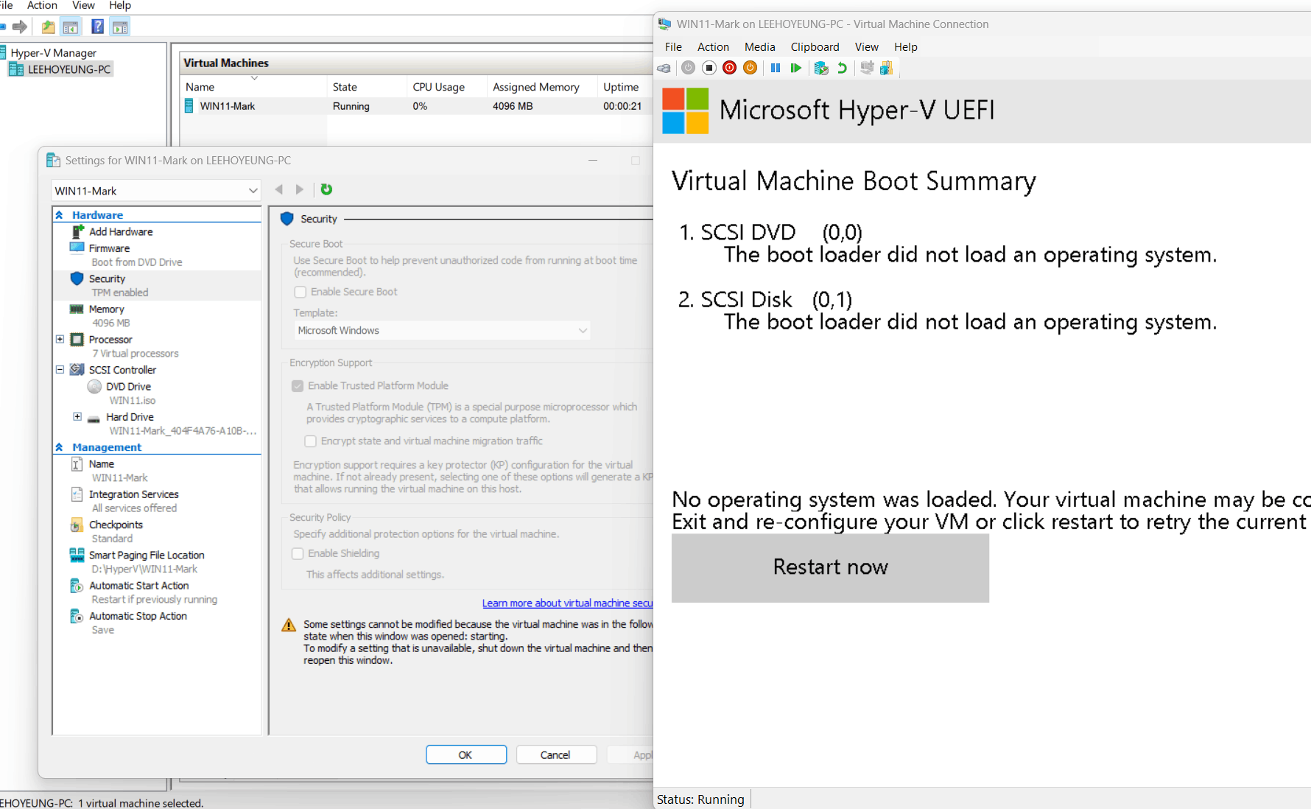Viewport: 1311px width, 809px height.
Task: Click the gray Start power icon in VM toolbar
Action: [x=688, y=68]
